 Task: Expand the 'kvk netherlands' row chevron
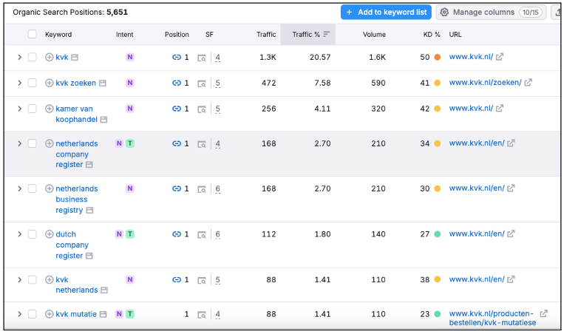[x=19, y=280]
